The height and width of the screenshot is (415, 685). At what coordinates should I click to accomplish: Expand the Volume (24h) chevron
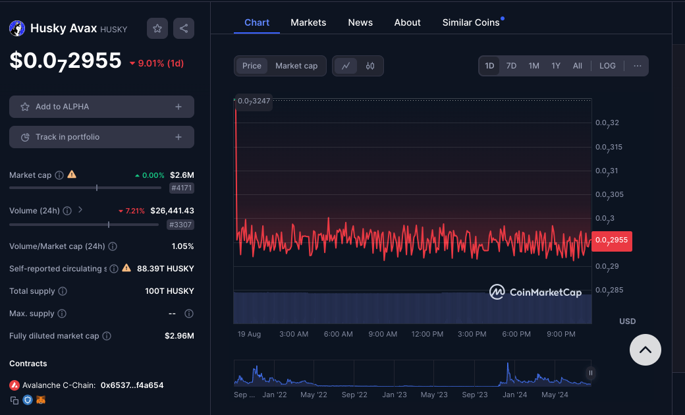(x=80, y=210)
